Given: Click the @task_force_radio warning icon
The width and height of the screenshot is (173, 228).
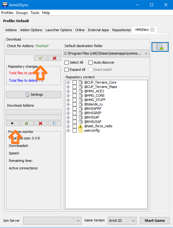Looking at the screenshot, I should [80, 126].
